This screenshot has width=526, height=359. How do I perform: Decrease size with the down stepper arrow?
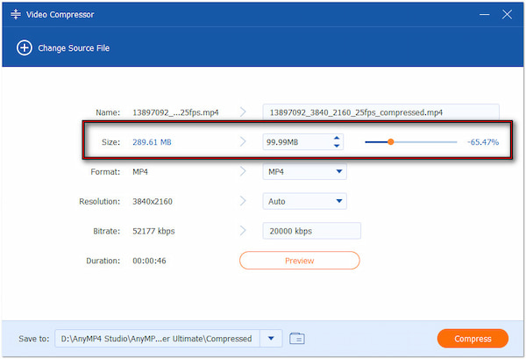pos(337,146)
